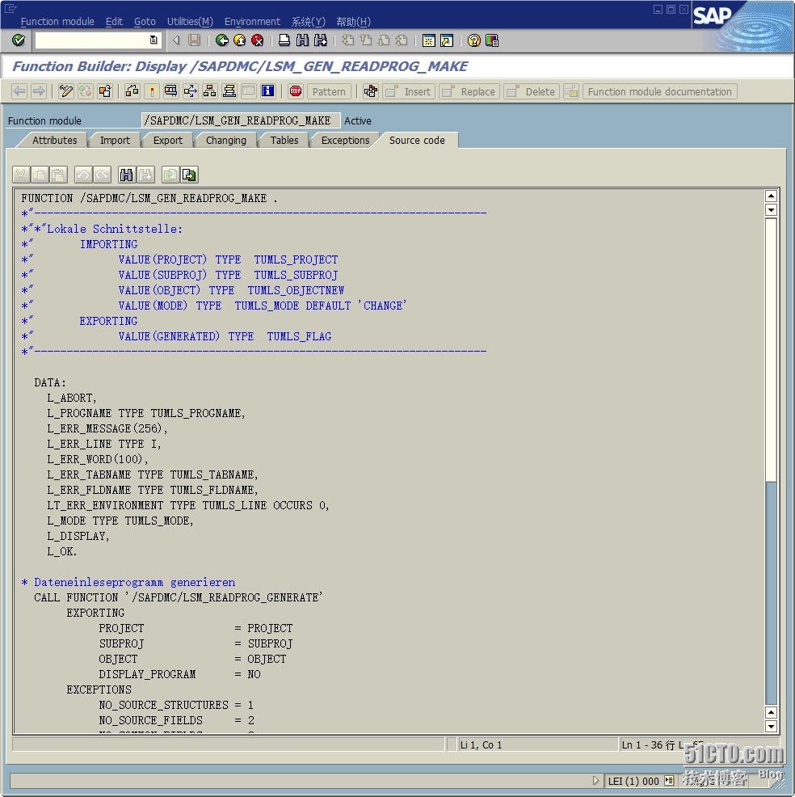Collapse the command field with the triangle
Viewport: 795px width, 797px height.
pyautogui.click(x=176, y=40)
